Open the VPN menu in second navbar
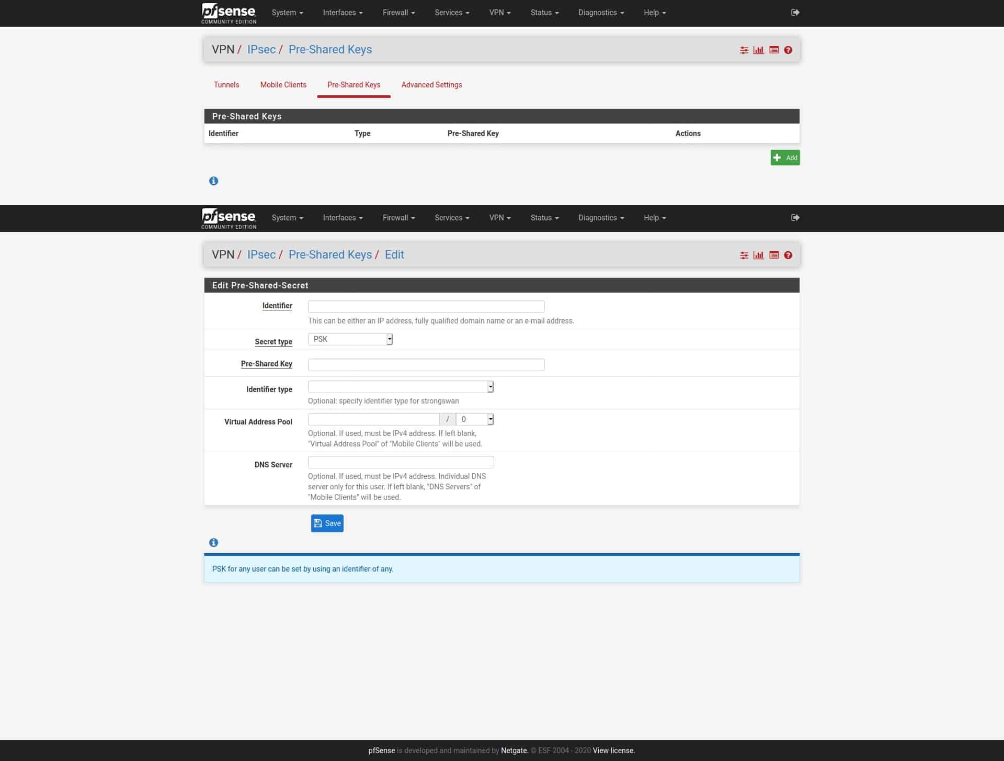This screenshot has width=1004, height=761. point(500,218)
